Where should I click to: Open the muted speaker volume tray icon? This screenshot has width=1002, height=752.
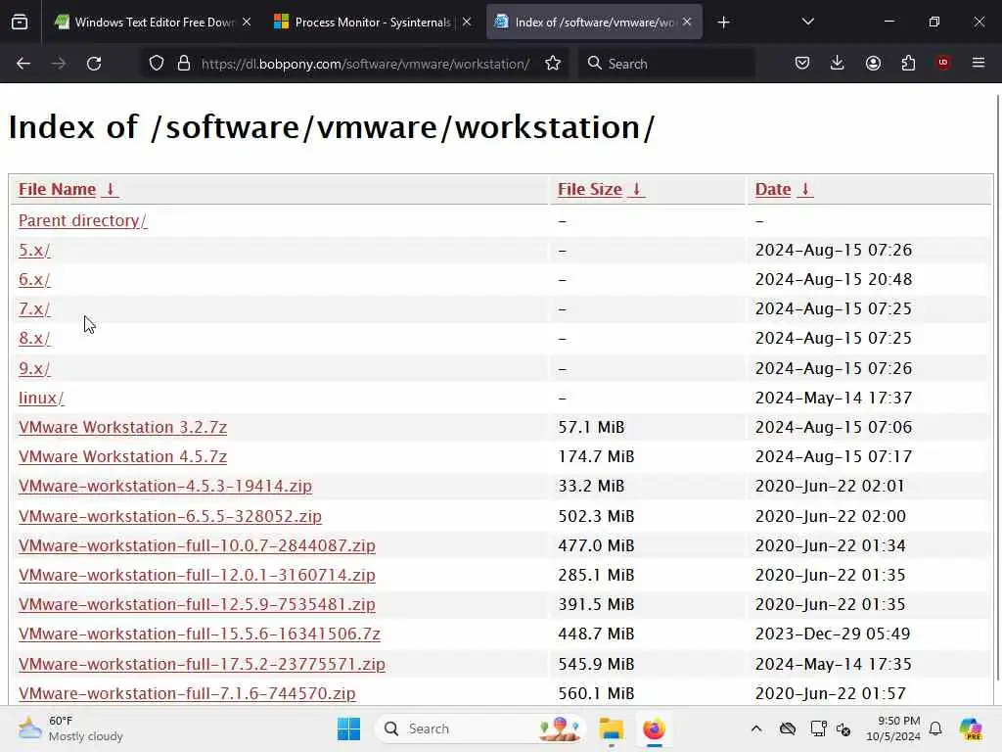click(x=843, y=728)
